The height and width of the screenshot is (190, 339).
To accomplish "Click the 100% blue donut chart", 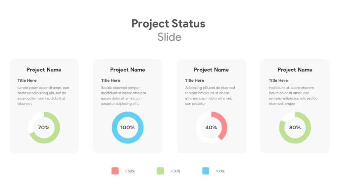I will [127, 128].
